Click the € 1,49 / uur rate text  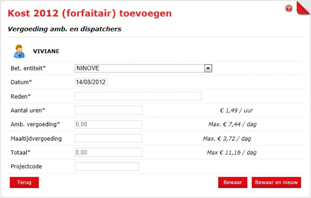click(236, 110)
